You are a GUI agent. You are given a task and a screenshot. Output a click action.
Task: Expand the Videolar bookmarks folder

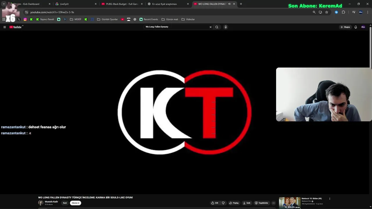[x=188, y=19]
